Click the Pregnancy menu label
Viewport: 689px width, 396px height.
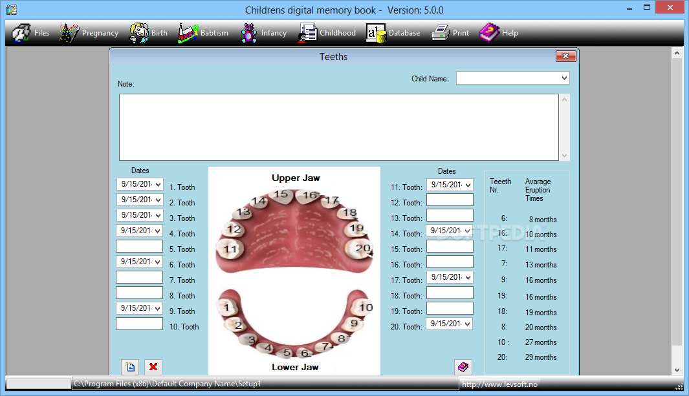pos(100,33)
